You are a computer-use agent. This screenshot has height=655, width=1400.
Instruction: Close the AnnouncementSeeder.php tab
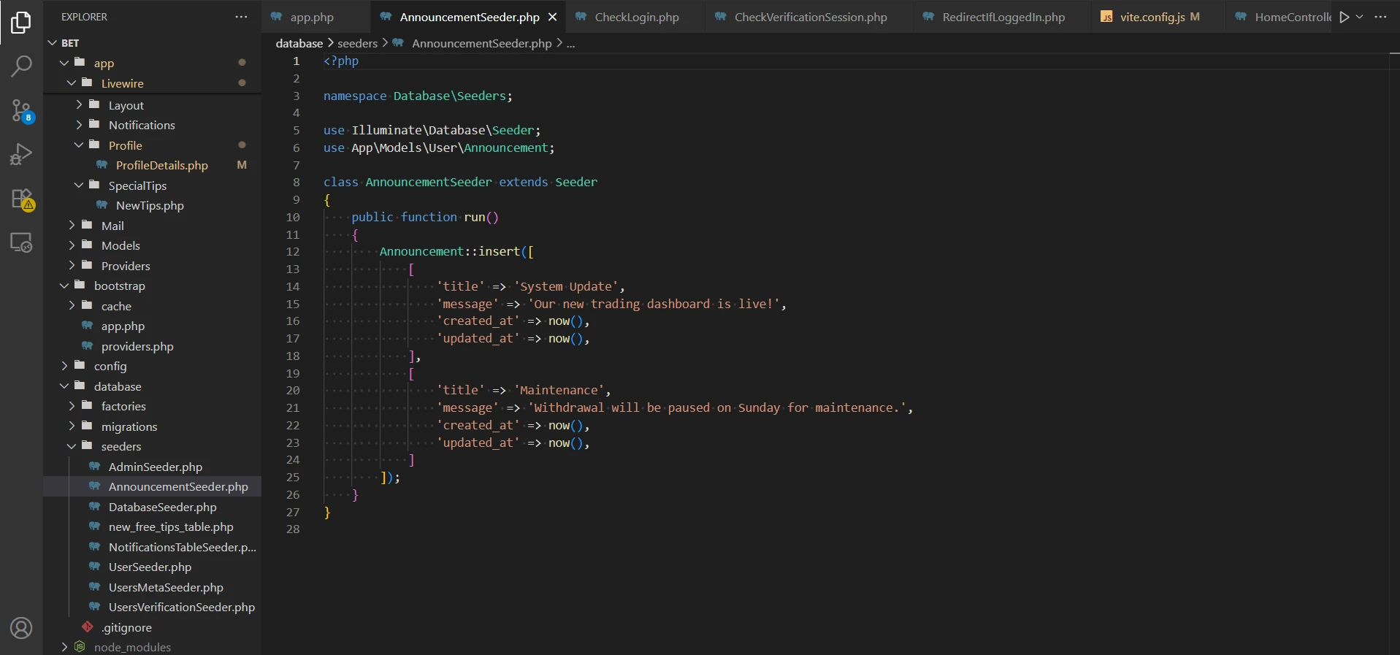[552, 17]
